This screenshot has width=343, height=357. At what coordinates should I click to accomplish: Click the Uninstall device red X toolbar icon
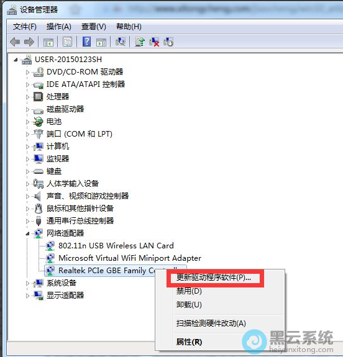point(154,42)
